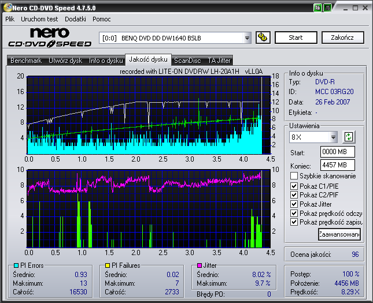Open the Plik menu
This screenshot has width=373, height=303.
coord(10,19)
